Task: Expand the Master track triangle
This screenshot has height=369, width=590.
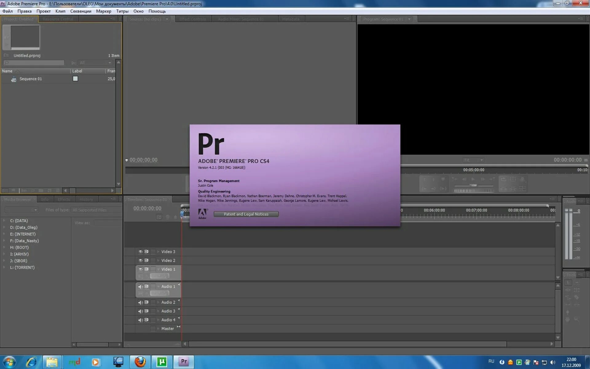Action: 158,328
